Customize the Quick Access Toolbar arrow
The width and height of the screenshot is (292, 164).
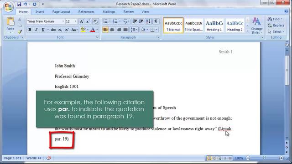43,4
